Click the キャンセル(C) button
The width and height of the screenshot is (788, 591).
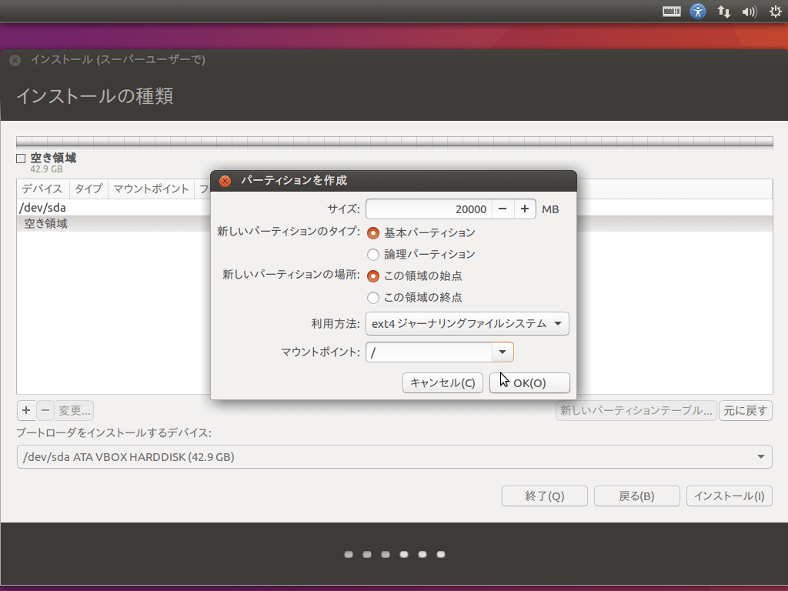[442, 382]
